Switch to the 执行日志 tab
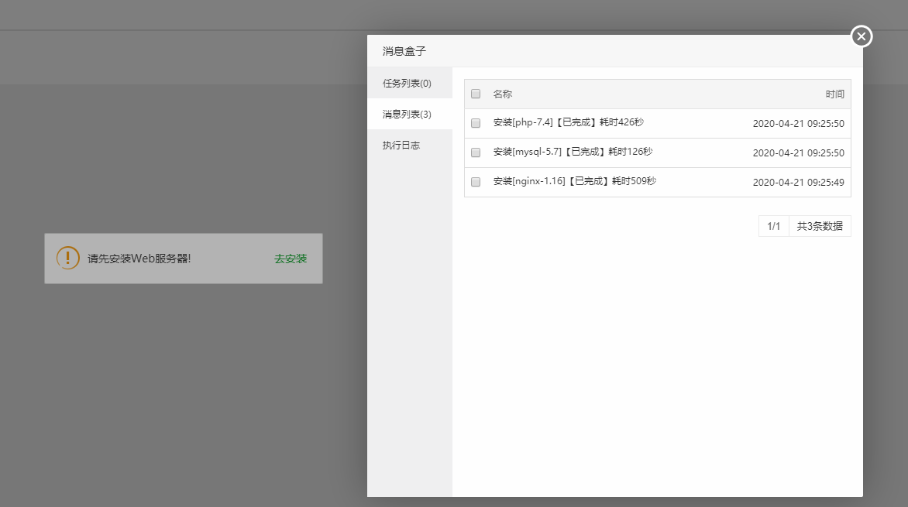908x507 pixels. coord(400,145)
